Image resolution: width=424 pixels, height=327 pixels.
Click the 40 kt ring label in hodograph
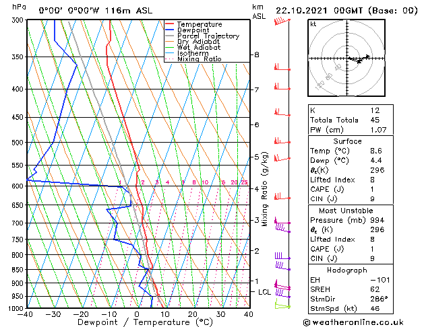(x=338, y=67)
